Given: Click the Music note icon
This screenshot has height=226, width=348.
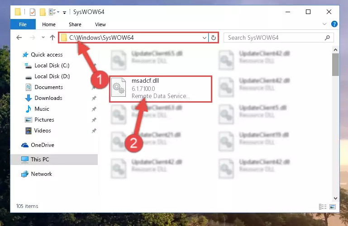Looking at the screenshot, I should [x=29, y=109].
